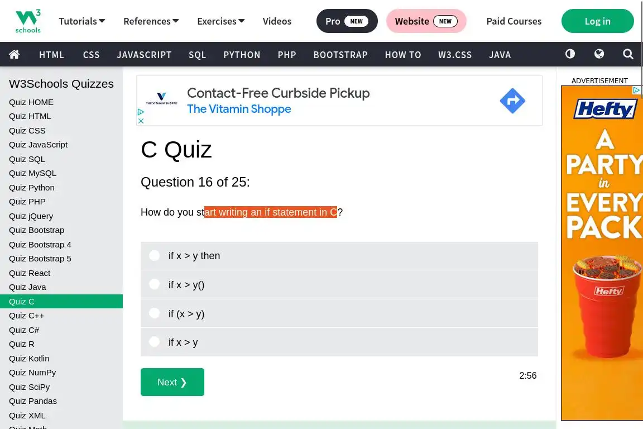
Task: Open the search magnifier icon
Action: (628, 54)
